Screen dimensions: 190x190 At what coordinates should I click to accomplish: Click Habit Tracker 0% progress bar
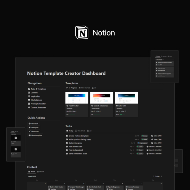(72, 115)
